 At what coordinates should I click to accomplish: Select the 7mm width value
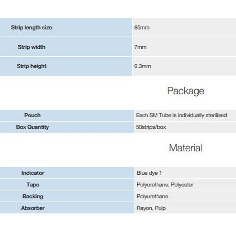click(140, 47)
